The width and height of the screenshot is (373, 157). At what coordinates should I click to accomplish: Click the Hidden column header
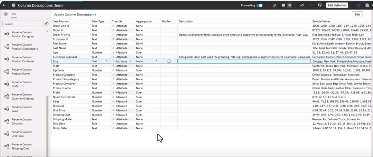point(167,21)
